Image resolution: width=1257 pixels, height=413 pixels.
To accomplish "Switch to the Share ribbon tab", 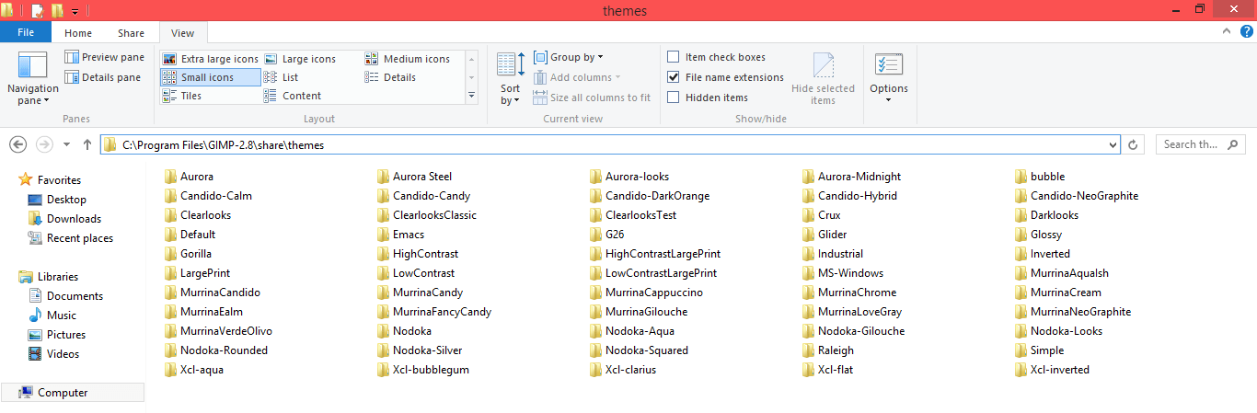I will click(131, 33).
